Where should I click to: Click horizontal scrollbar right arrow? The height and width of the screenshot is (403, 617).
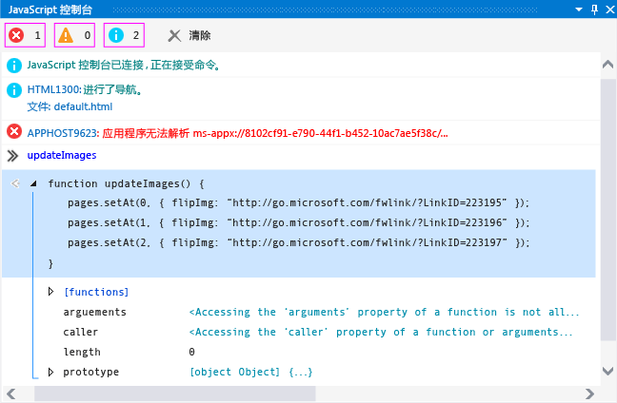coord(589,393)
